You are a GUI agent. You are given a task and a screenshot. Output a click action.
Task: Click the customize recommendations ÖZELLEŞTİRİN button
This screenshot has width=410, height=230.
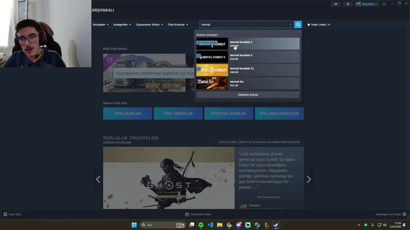[x=260, y=142]
